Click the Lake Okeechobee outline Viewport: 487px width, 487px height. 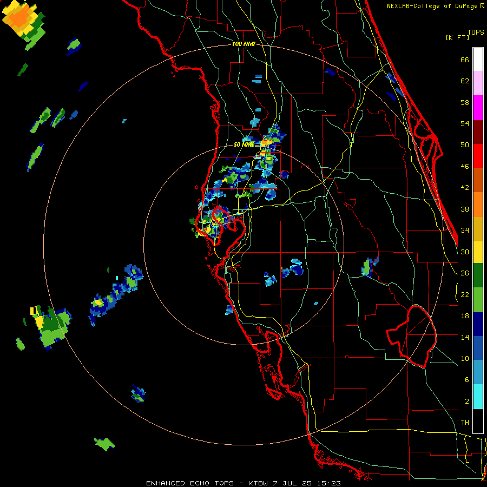[x=412, y=337]
